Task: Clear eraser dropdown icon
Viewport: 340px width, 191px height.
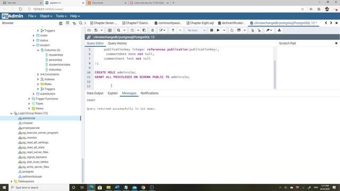Action: pos(269,30)
